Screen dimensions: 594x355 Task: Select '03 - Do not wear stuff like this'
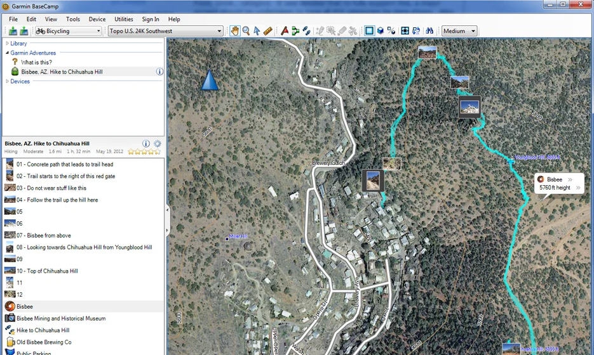click(83, 188)
